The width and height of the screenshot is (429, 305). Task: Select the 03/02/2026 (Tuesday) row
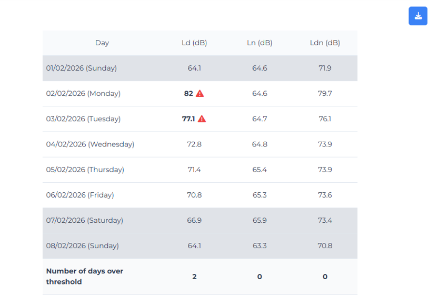[x=83, y=119]
